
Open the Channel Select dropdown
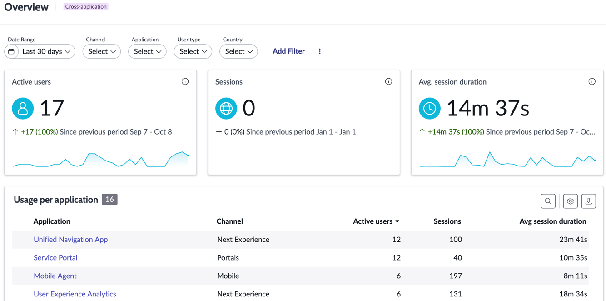tap(102, 51)
